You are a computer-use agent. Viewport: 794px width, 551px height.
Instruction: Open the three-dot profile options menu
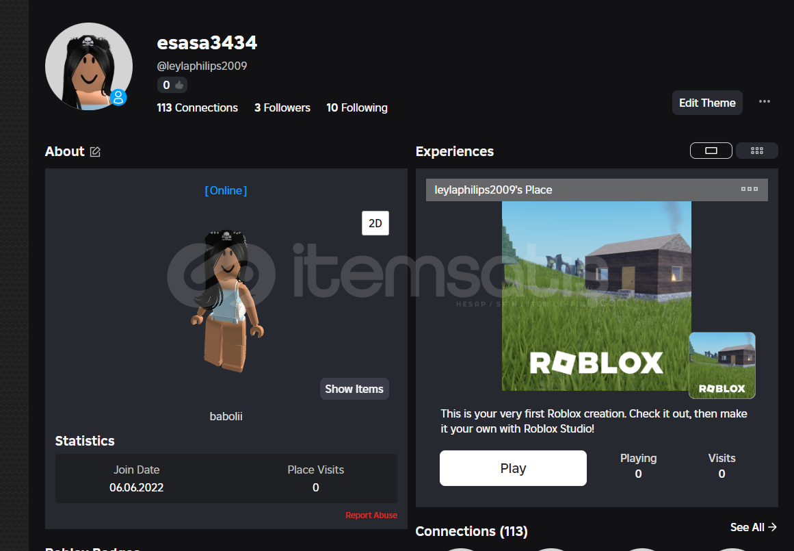point(764,102)
